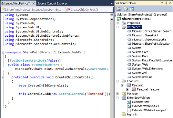Collapse the namespace code block

pyautogui.click(x=3, y=52)
